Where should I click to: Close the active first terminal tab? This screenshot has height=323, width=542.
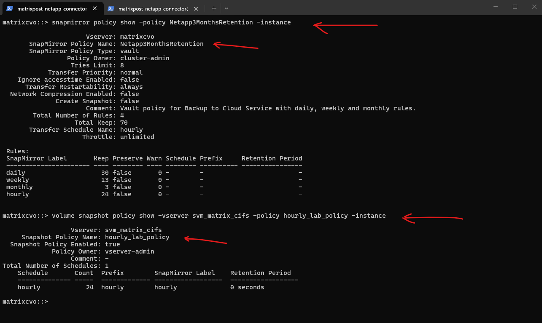click(94, 8)
